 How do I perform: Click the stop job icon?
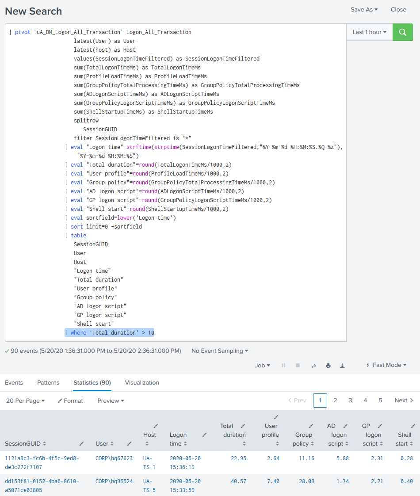(298, 366)
